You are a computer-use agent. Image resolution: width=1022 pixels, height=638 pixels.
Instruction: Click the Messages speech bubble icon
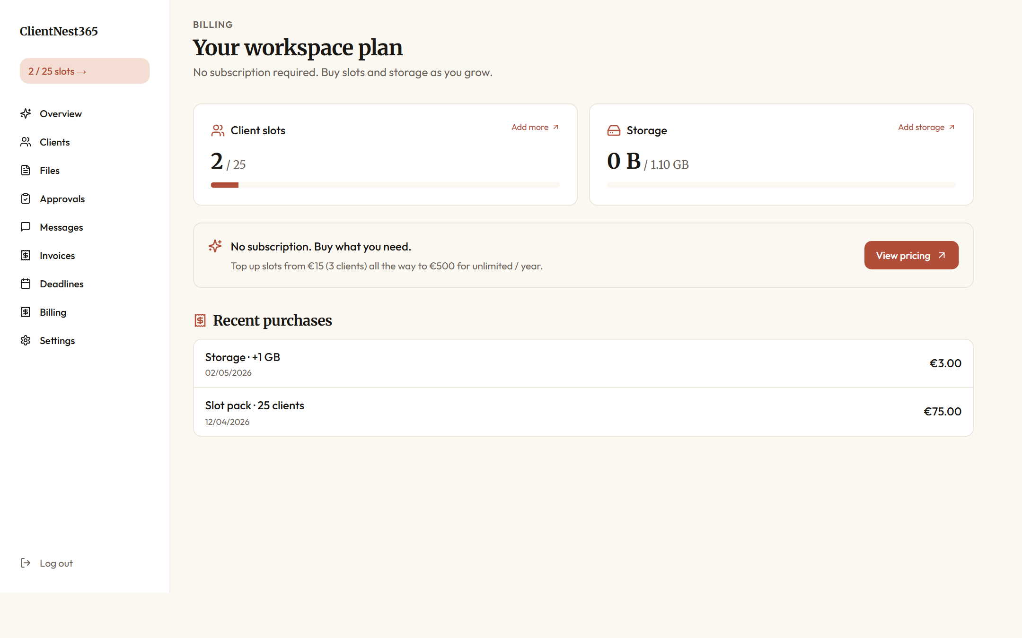[26, 227]
